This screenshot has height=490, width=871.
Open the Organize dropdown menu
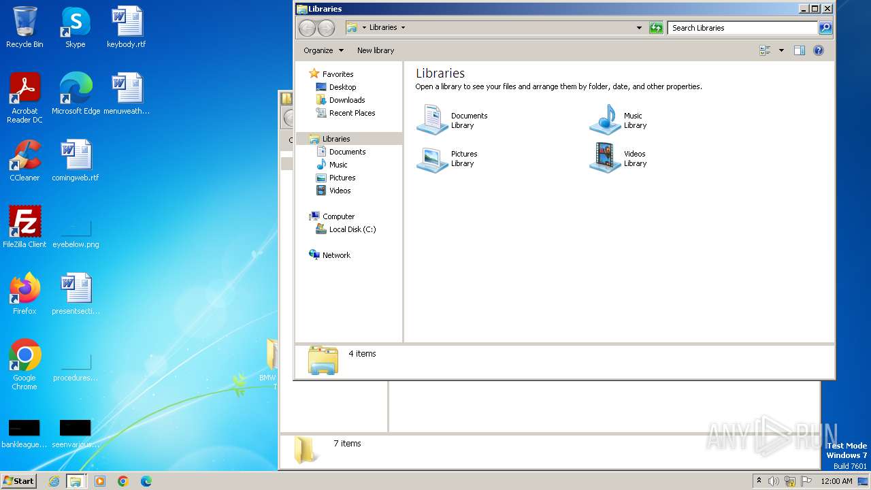coord(324,50)
